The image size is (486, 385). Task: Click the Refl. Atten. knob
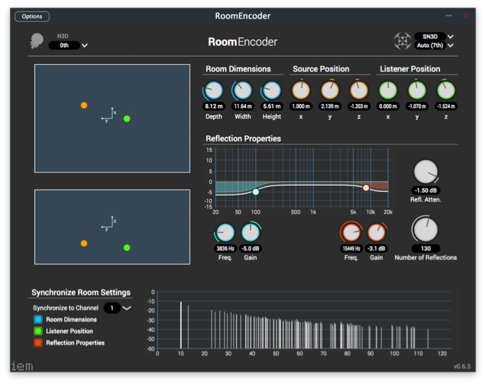[425, 172]
